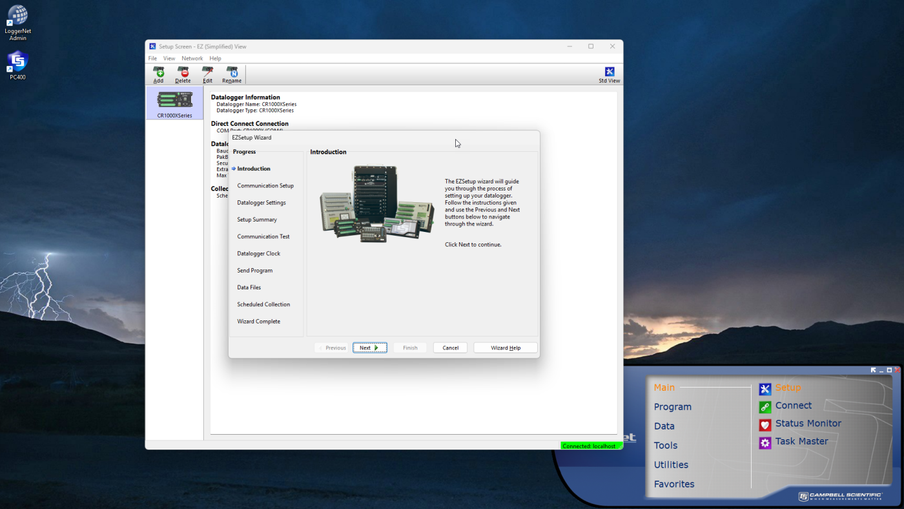
Task: Click the launcher's compact-view arrow icon
Action: (874, 370)
